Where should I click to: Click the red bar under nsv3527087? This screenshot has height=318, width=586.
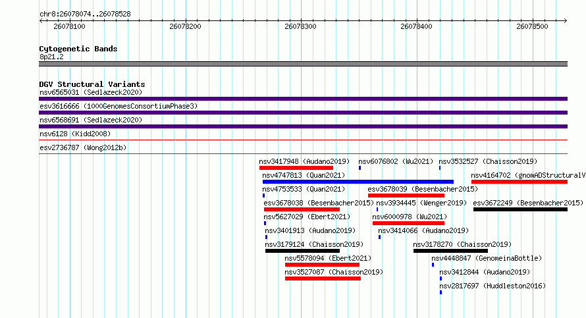[323, 278]
